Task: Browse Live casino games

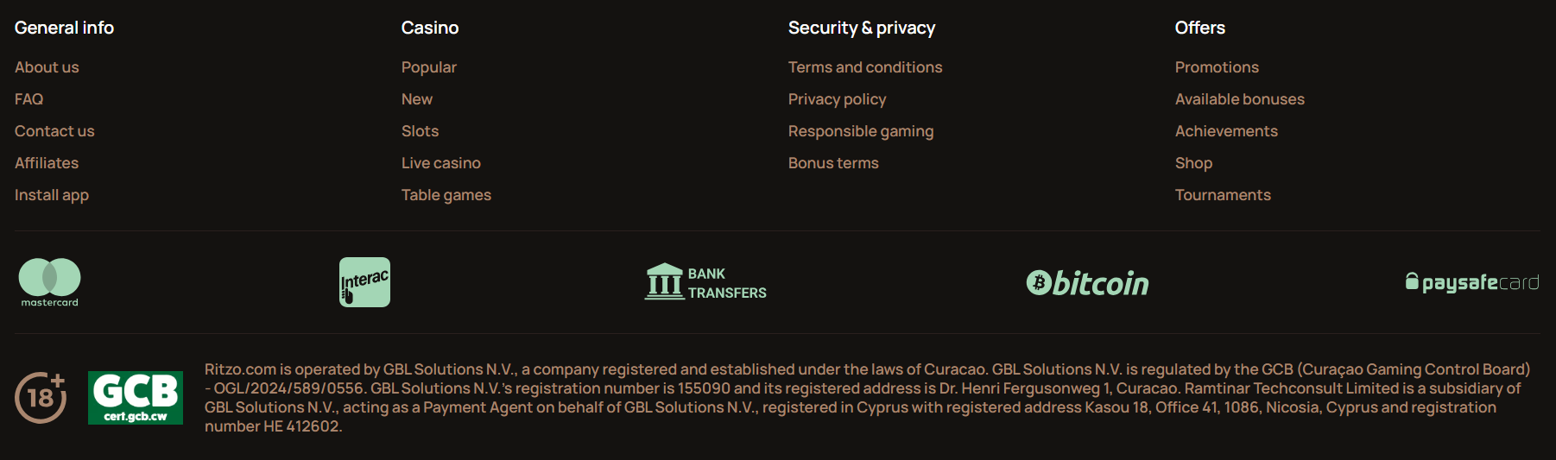Action: 440,163
